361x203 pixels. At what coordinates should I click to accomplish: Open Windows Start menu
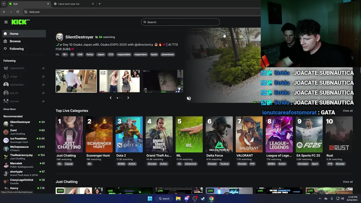150,198
